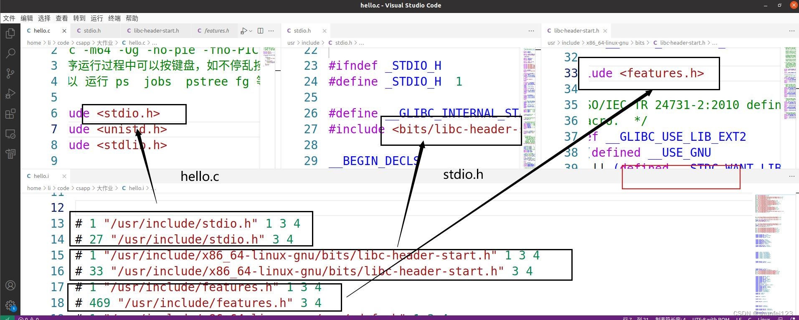Screen dimensions: 799x320
Task: Place cursor on "__BEGIN_DECLS" in stdio.h
Action: point(374,161)
